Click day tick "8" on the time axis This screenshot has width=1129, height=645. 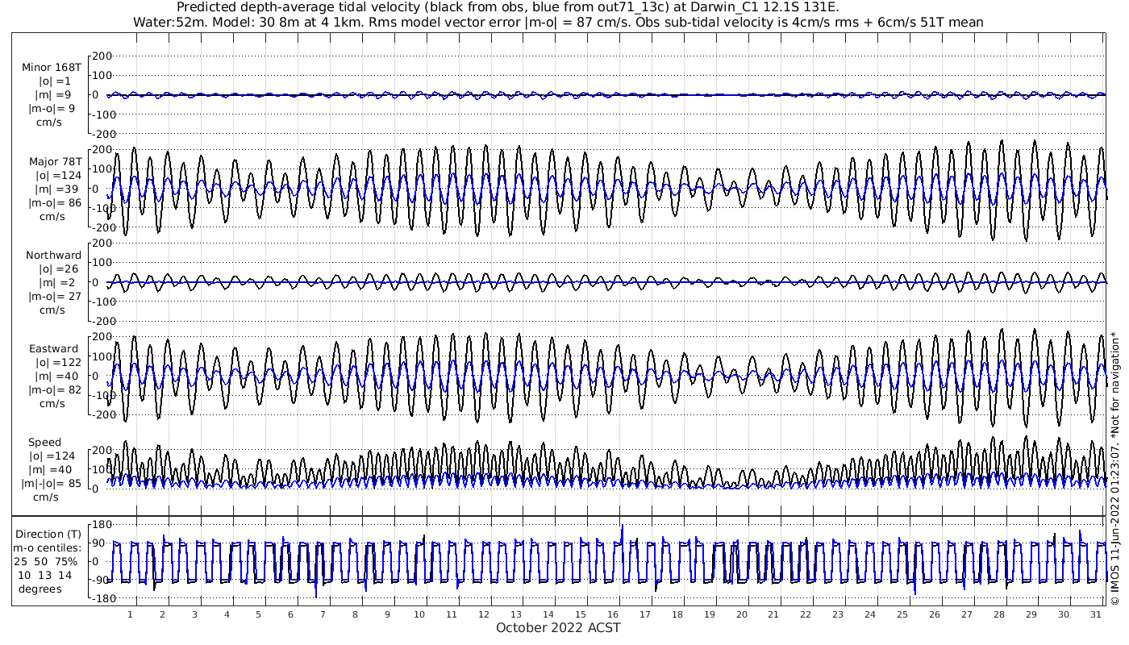point(355,614)
